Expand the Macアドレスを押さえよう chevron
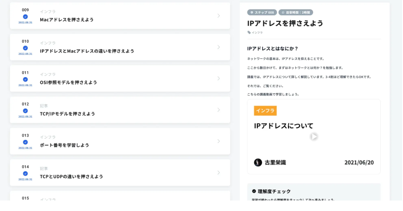Viewport: 403px width, 211px height. click(x=219, y=16)
